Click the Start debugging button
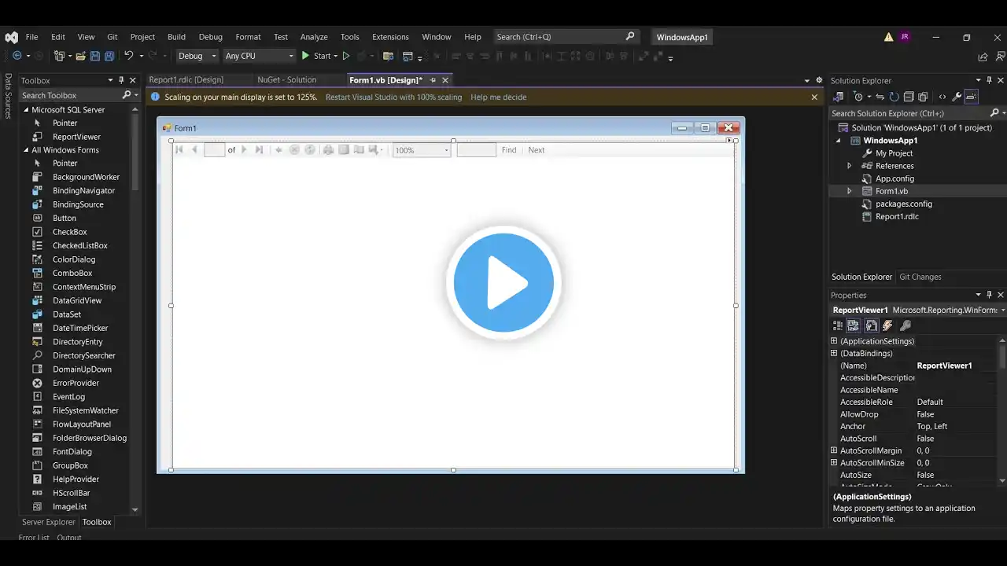Image resolution: width=1007 pixels, height=566 pixels. [316, 56]
